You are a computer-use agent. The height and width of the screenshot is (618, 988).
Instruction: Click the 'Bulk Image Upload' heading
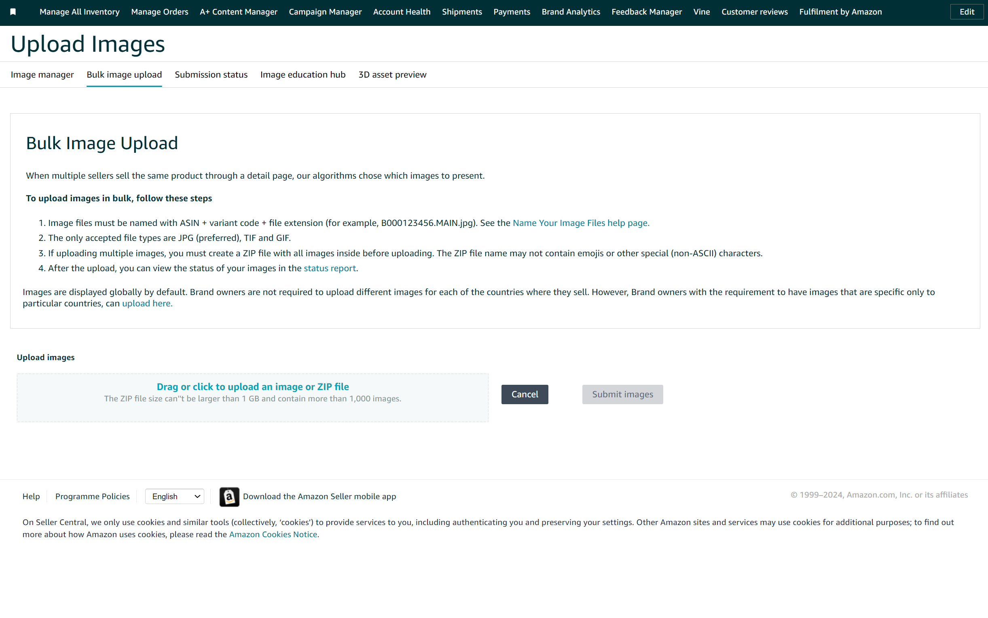(x=102, y=143)
